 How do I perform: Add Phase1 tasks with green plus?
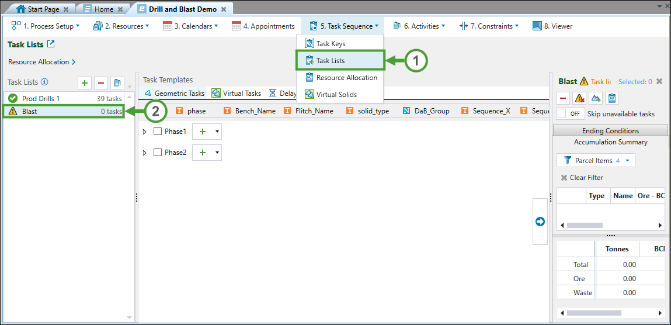pos(203,132)
